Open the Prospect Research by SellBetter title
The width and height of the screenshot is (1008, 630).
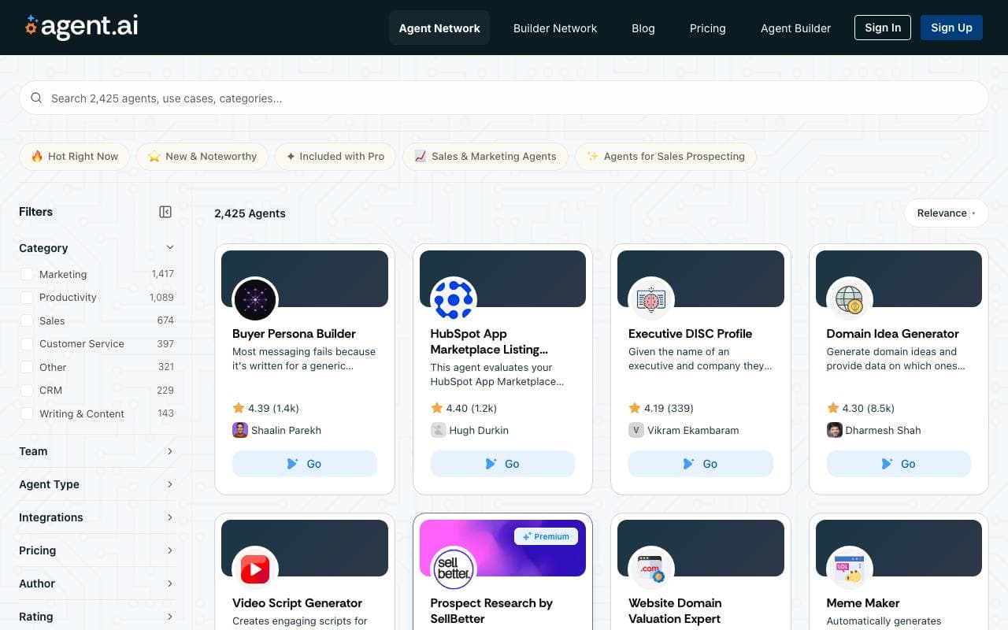[491, 611]
